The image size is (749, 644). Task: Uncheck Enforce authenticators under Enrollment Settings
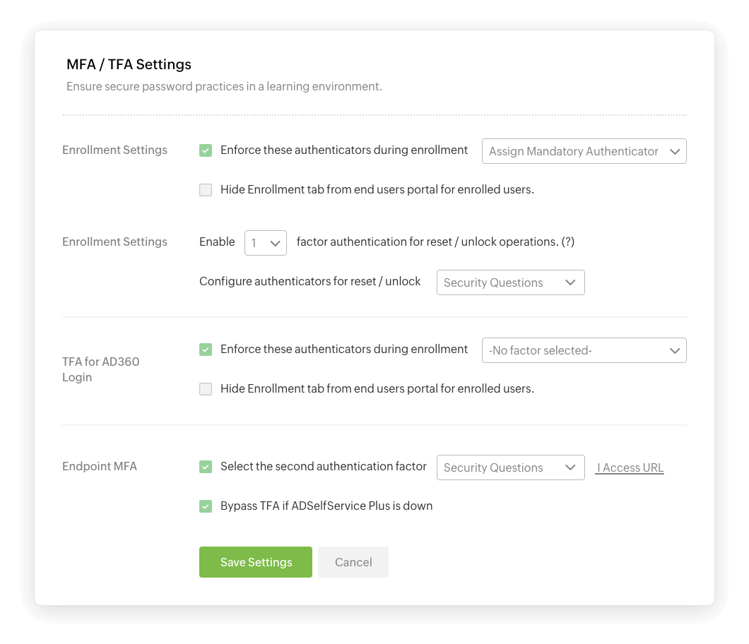[206, 150]
